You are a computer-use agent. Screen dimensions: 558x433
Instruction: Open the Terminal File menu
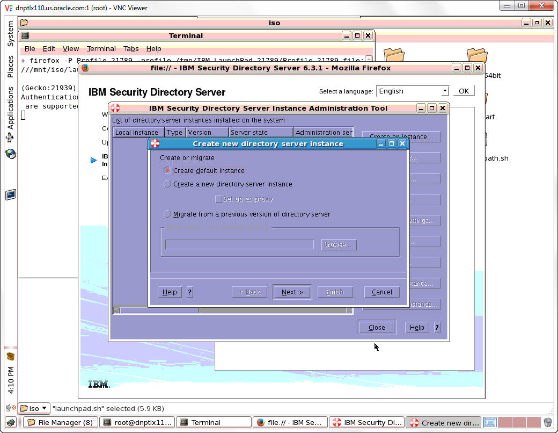tap(30, 49)
